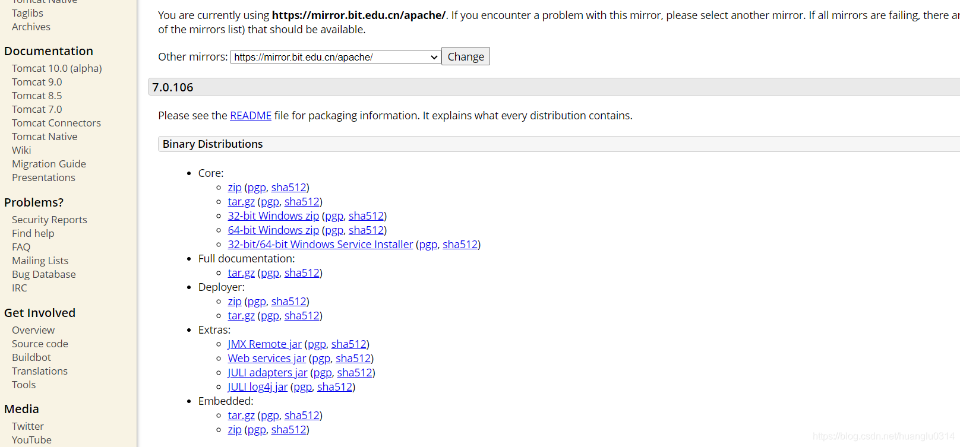Open YouTube media link

[x=31, y=440]
